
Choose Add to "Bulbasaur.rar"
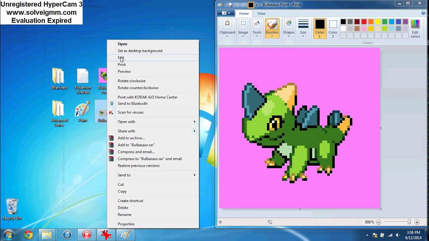click(153, 145)
